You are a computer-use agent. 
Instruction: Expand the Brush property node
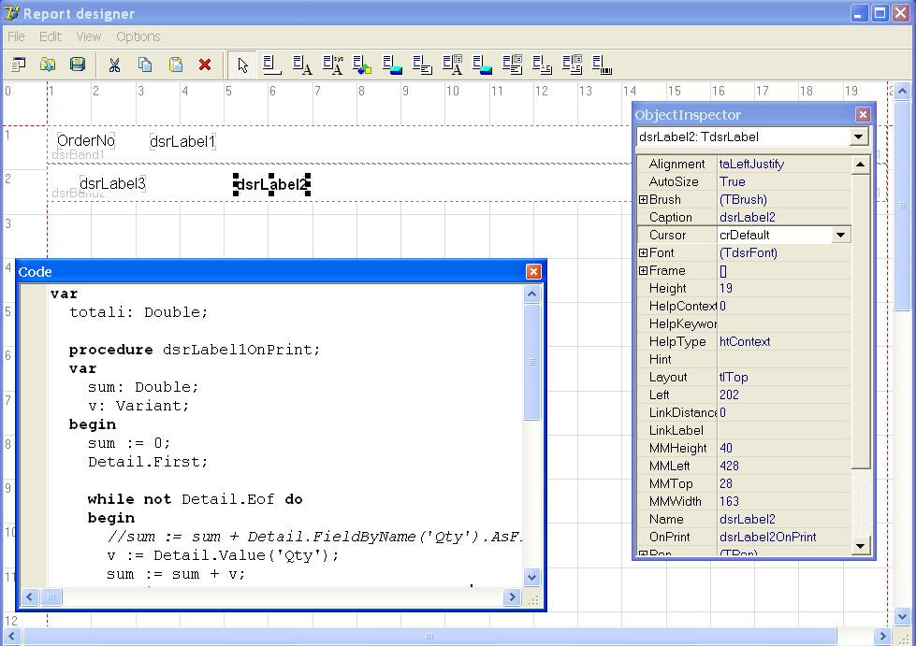(643, 200)
